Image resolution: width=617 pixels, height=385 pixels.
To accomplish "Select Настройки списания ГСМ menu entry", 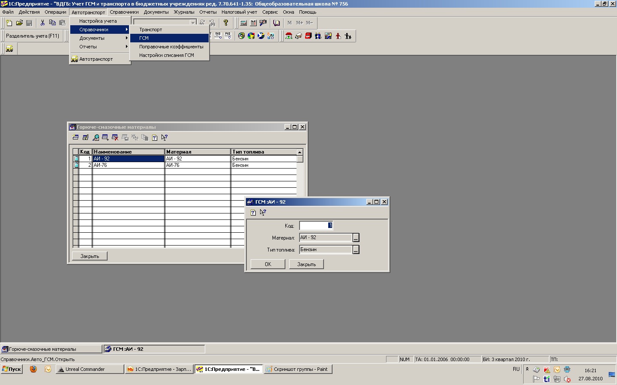I will (170, 55).
